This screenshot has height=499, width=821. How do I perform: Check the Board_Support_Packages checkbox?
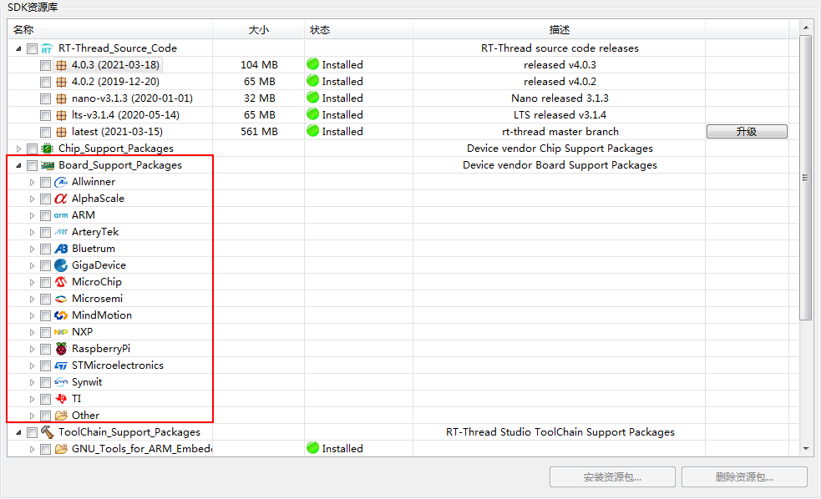tap(32, 166)
